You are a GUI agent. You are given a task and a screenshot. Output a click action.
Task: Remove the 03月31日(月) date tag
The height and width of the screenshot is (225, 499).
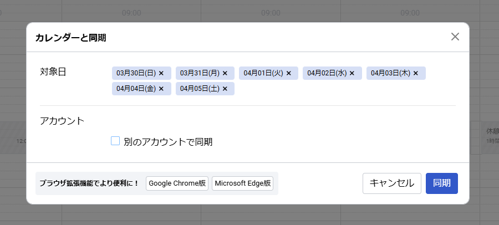pyautogui.click(x=225, y=73)
